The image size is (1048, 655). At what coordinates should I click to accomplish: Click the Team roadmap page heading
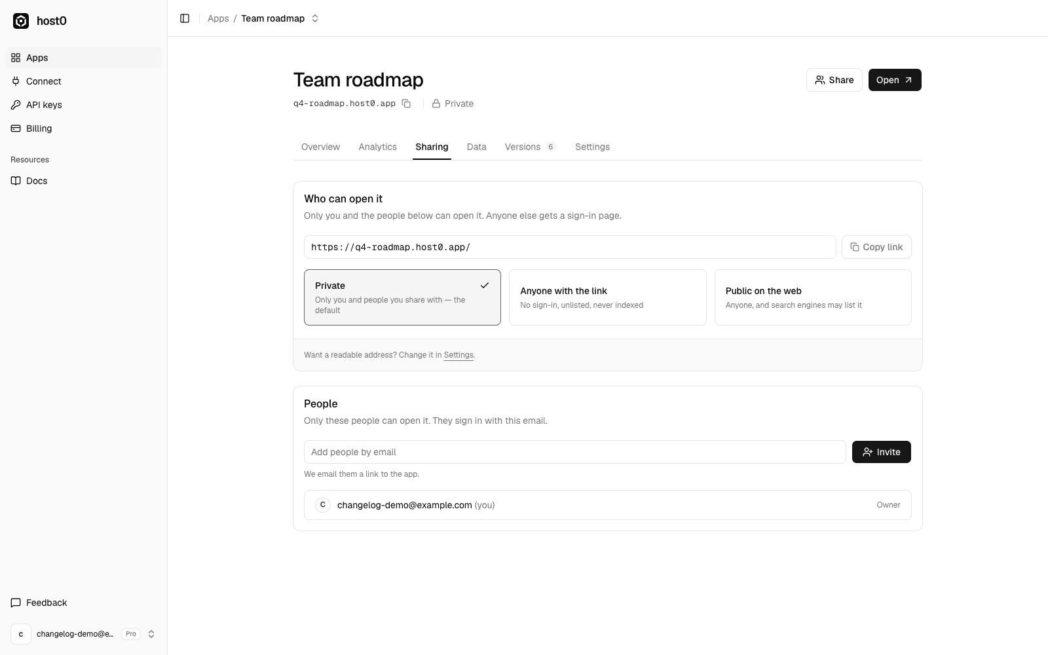point(358,80)
